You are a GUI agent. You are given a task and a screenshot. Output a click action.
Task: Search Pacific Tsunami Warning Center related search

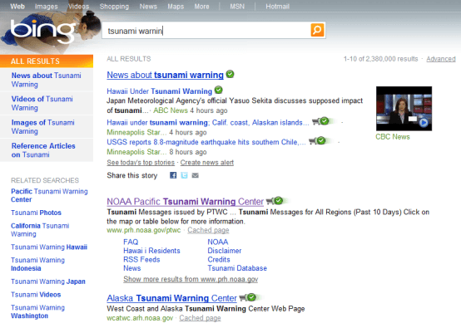pyautogui.click(x=49, y=195)
